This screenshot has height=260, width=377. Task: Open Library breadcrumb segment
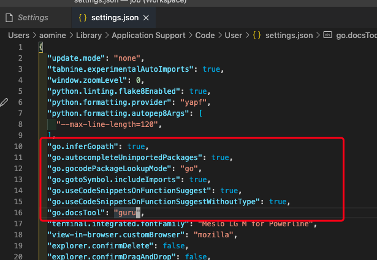click(x=89, y=36)
